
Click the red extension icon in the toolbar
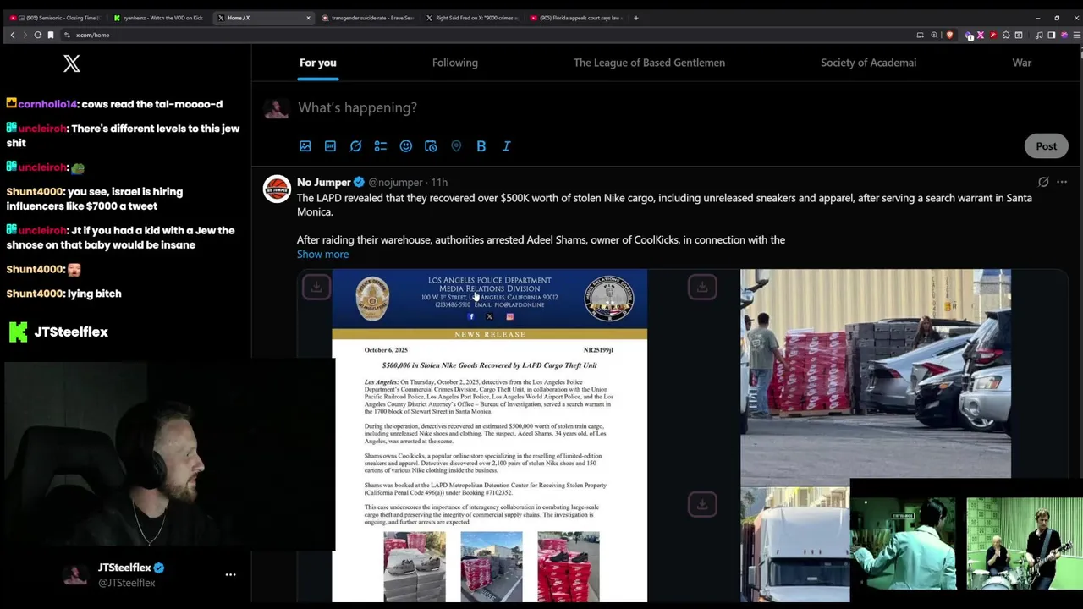993,35
